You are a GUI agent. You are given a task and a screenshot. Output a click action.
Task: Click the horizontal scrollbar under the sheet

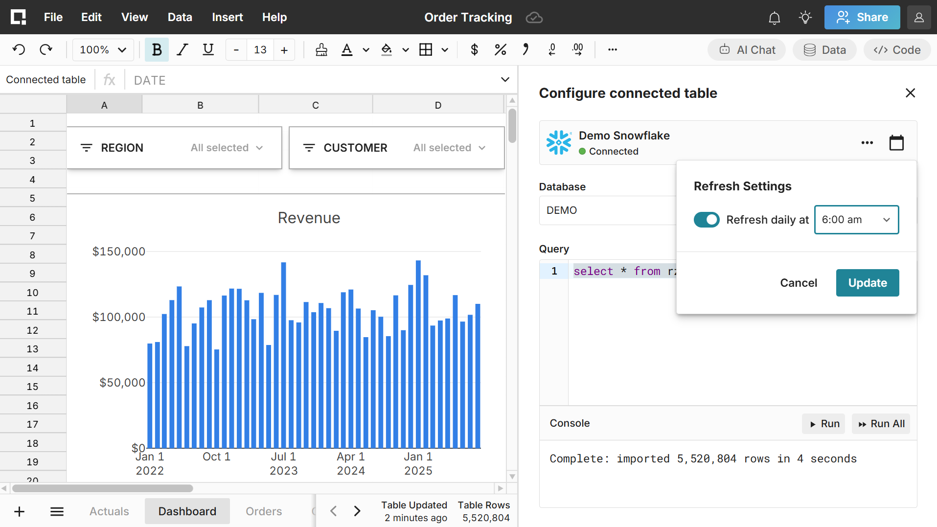[x=103, y=488]
